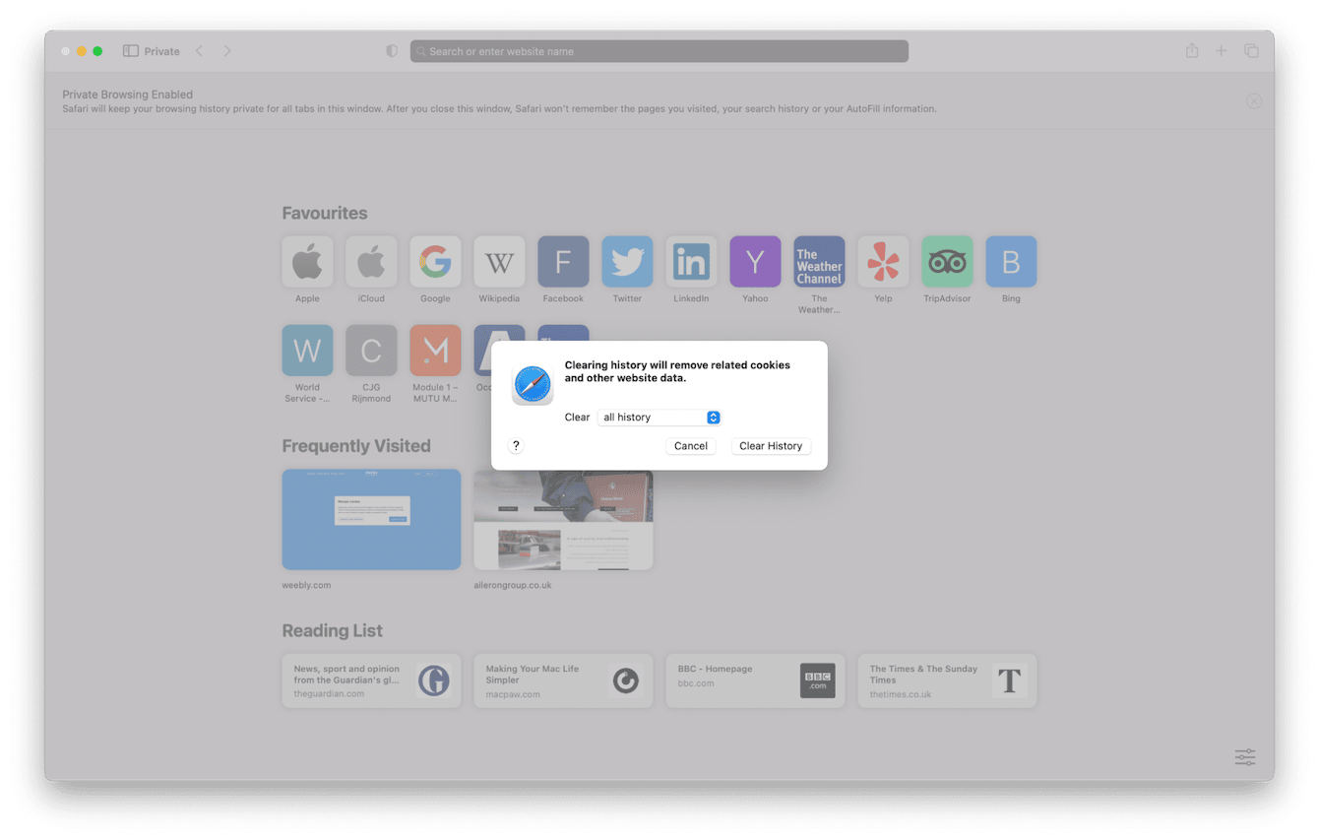
Task: Open the weebly.com frequently visited thumbnail
Action: (371, 519)
